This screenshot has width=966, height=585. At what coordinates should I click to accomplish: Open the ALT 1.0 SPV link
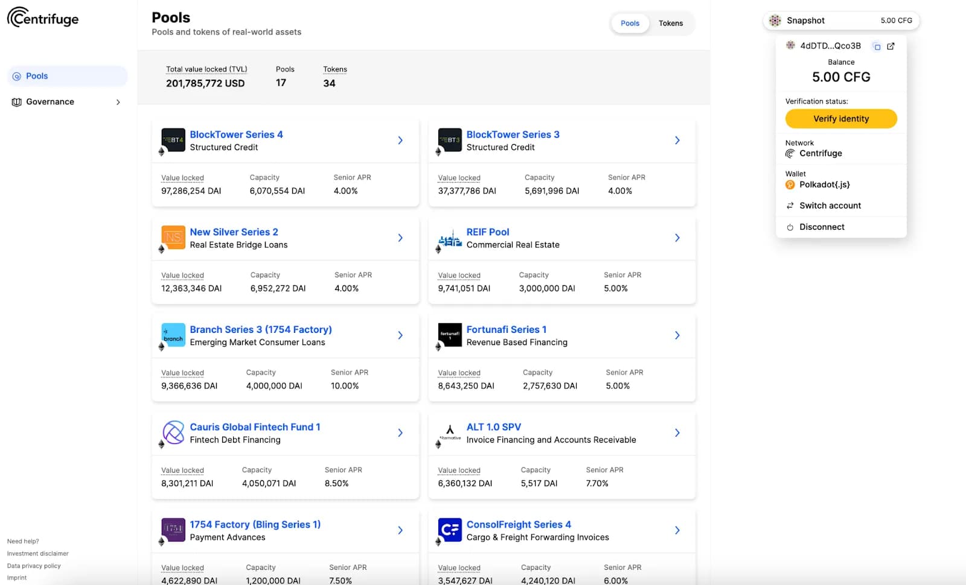click(x=493, y=427)
